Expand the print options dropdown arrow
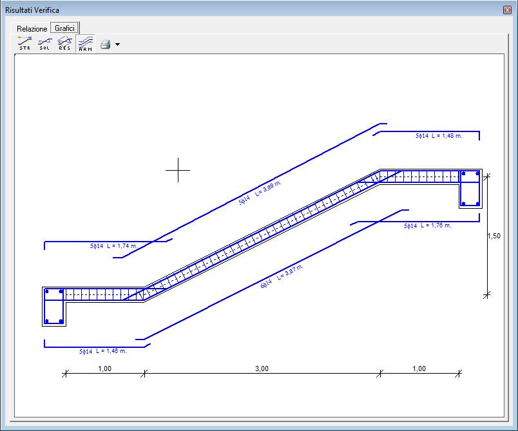The width and height of the screenshot is (518, 431). click(118, 44)
